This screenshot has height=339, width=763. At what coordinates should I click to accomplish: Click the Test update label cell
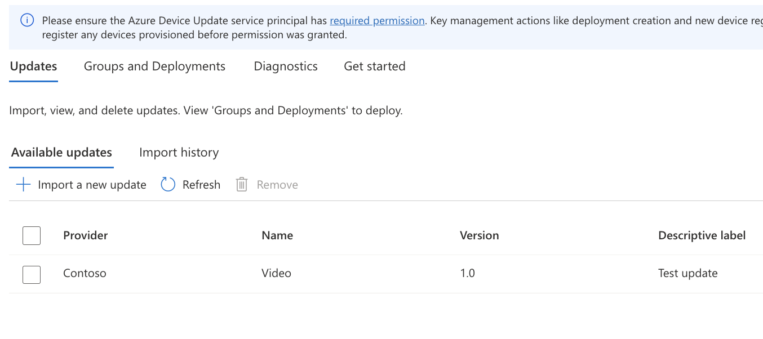point(688,273)
